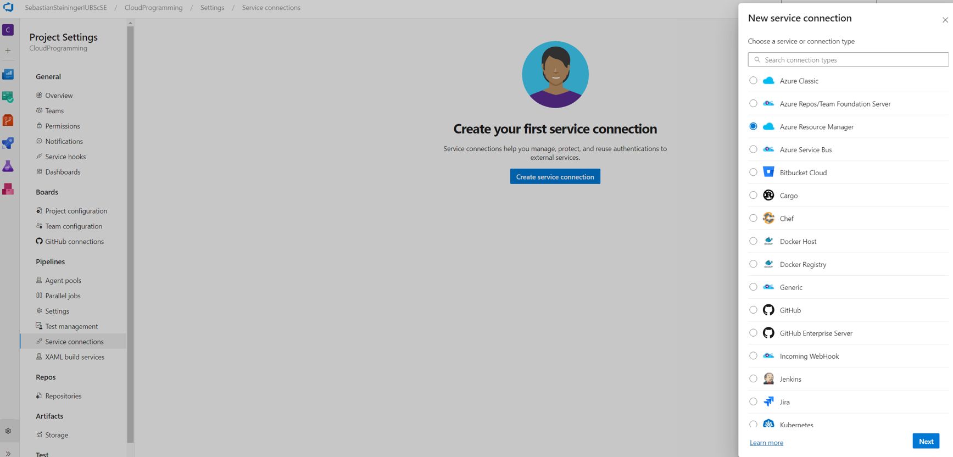This screenshot has height=457, width=953.
Task: Open GitHub connections under Boards
Action: pyautogui.click(x=74, y=242)
